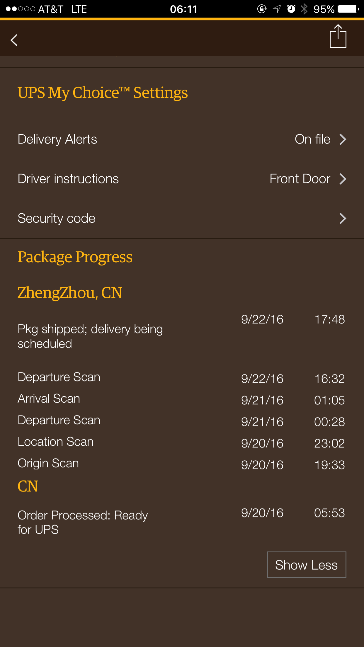The image size is (364, 647).
Task: Tap the 06:11 clock in status bar
Action: [183, 9]
